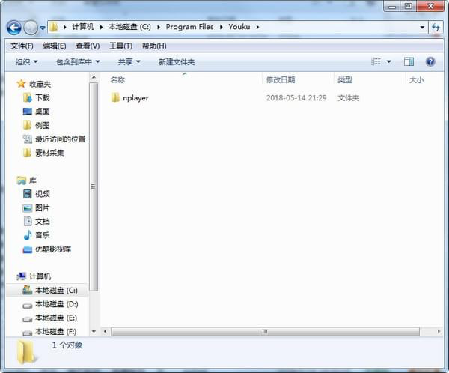
Task: Open the address bar history dropdown
Action: pyautogui.click(x=422, y=28)
